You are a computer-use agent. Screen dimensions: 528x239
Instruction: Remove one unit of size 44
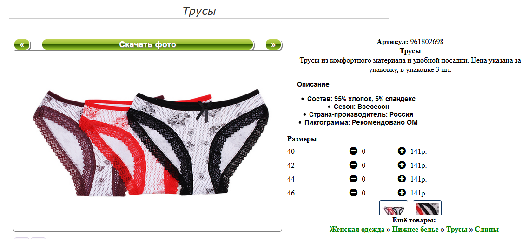coord(353,179)
